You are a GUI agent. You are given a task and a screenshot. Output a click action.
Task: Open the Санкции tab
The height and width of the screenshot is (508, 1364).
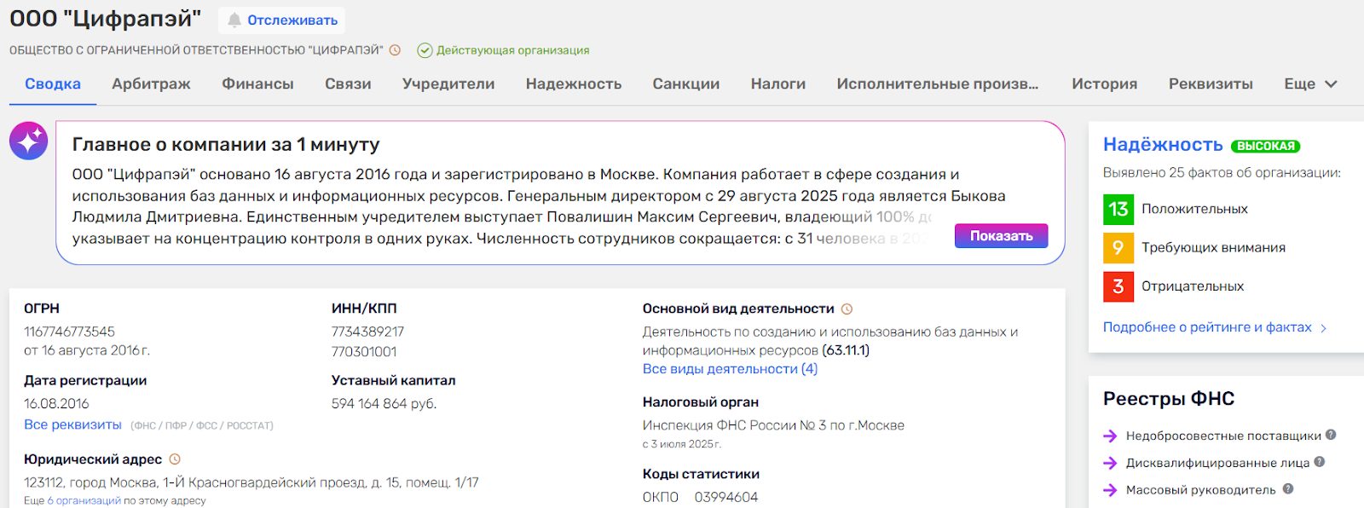686,84
